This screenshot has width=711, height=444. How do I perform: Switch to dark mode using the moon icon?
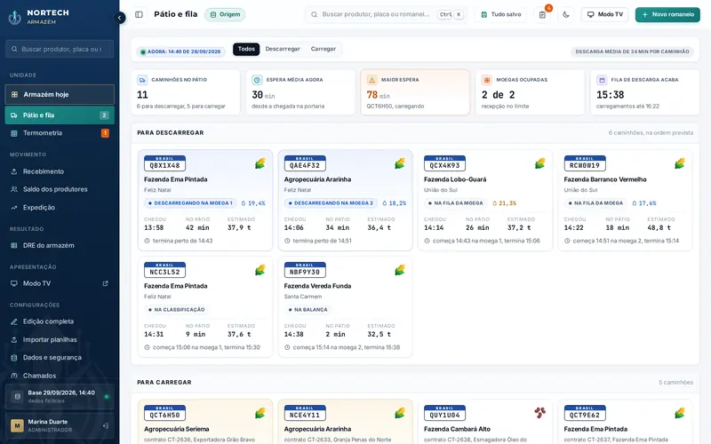(x=566, y=14)
